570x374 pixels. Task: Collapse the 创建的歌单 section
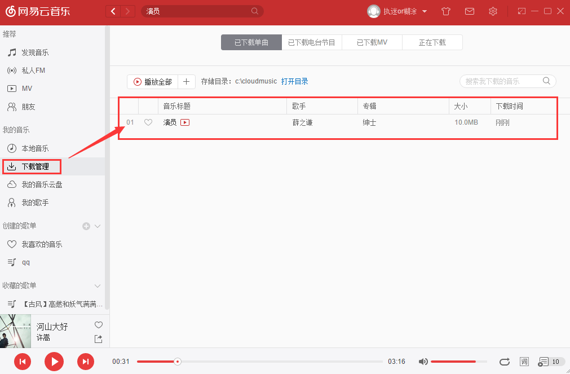97,225
